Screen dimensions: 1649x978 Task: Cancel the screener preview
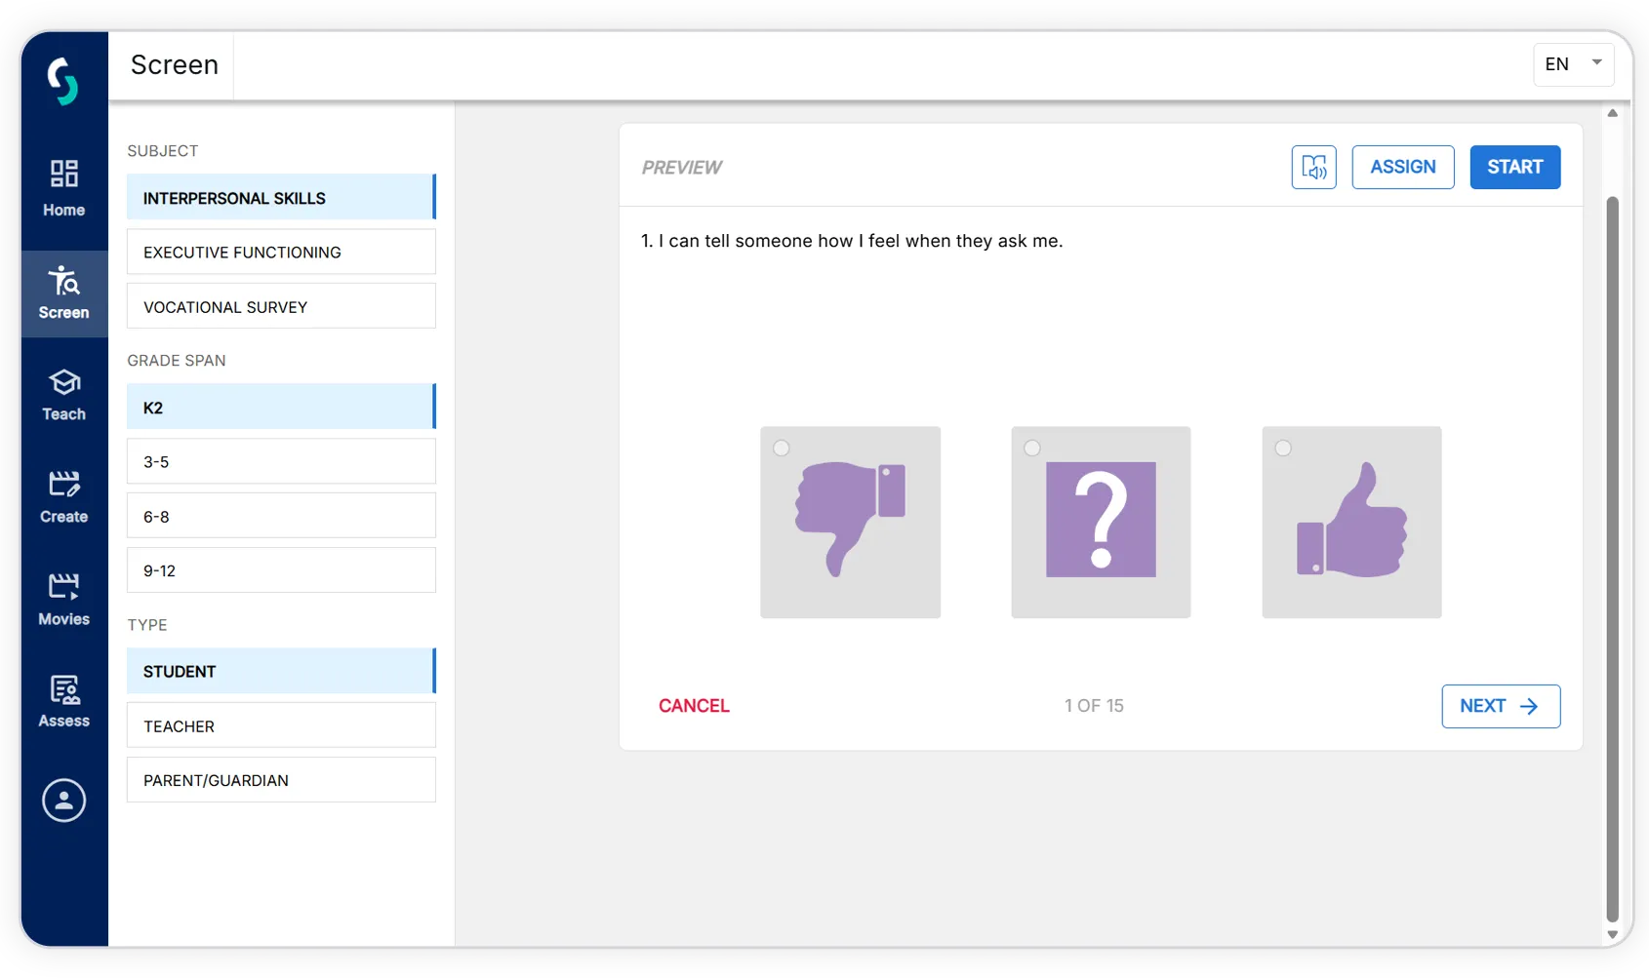click(694, 706)
